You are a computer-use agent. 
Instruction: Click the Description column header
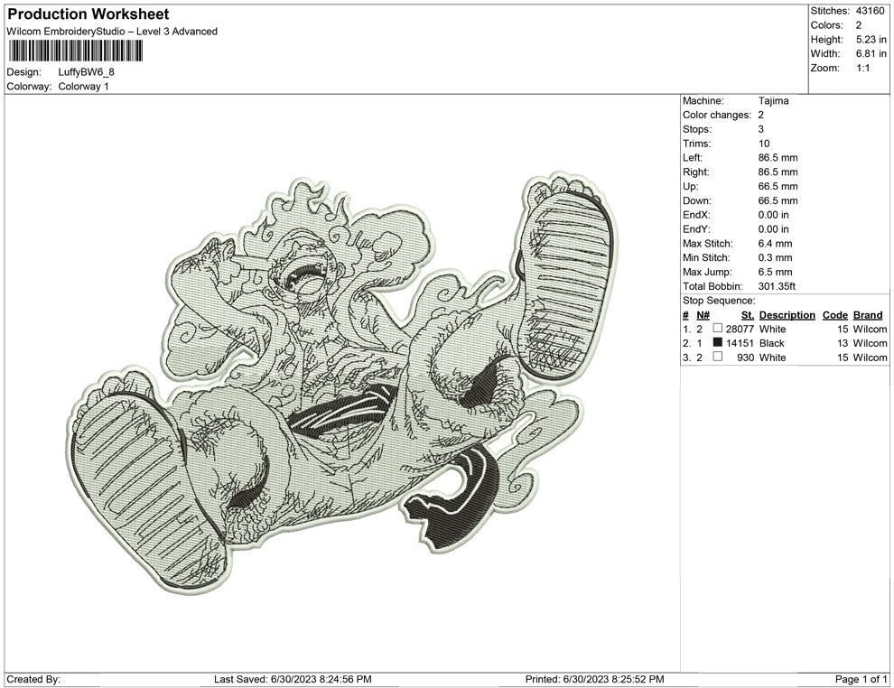coord(787,315)
